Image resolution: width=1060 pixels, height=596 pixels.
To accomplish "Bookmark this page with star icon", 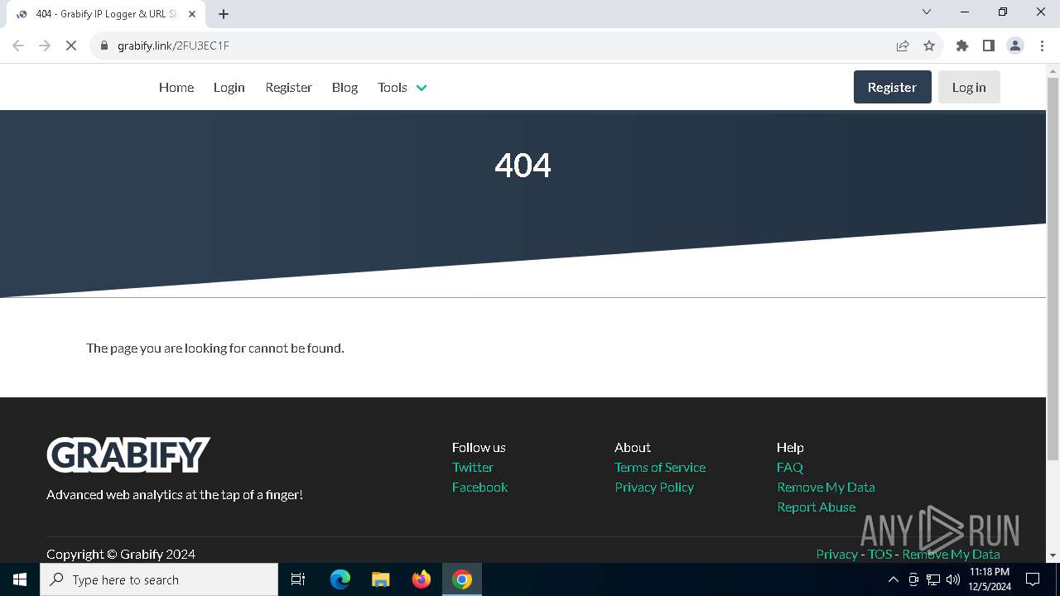I will click(x=929, y=46).
